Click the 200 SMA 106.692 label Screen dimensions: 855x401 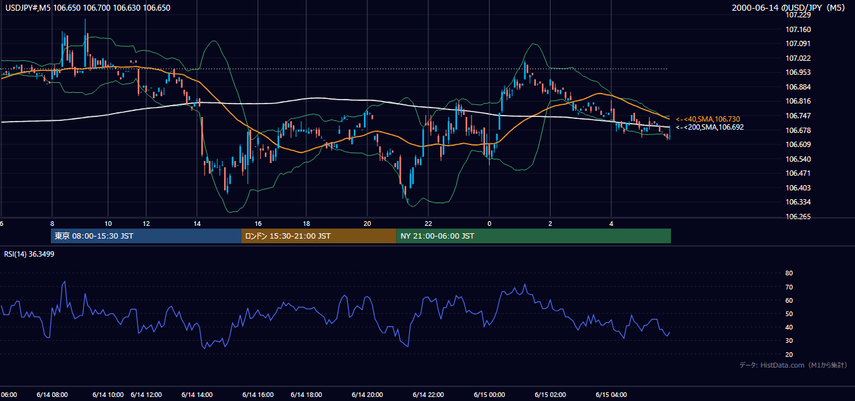tap(710, 127)
